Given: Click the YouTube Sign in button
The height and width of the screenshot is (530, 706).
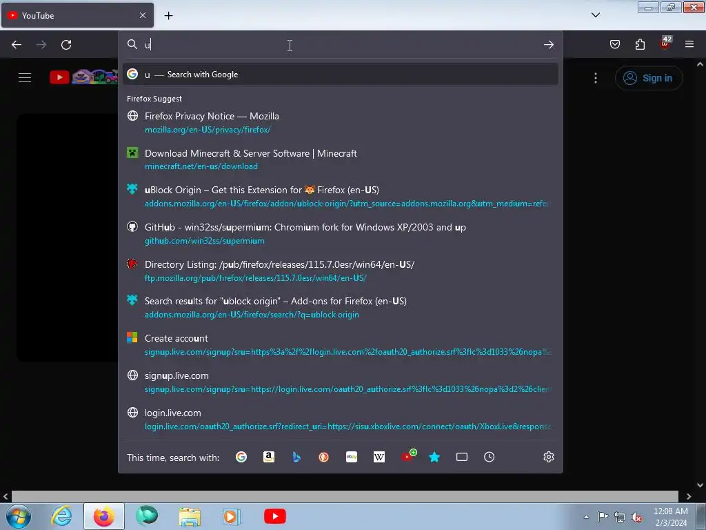Looking at the screenshot, I should [649, 78].
